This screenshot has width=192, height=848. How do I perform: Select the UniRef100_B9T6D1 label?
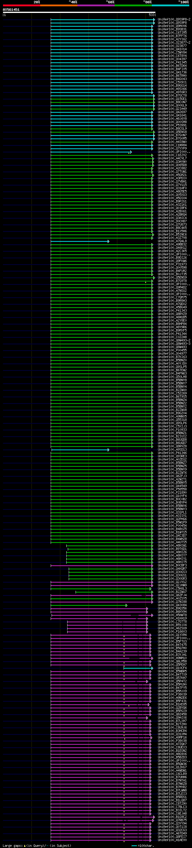coord(172,549)
